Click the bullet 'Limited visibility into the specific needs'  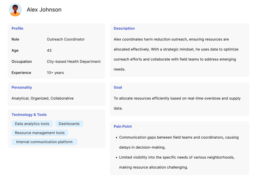[x=177, y=158]
